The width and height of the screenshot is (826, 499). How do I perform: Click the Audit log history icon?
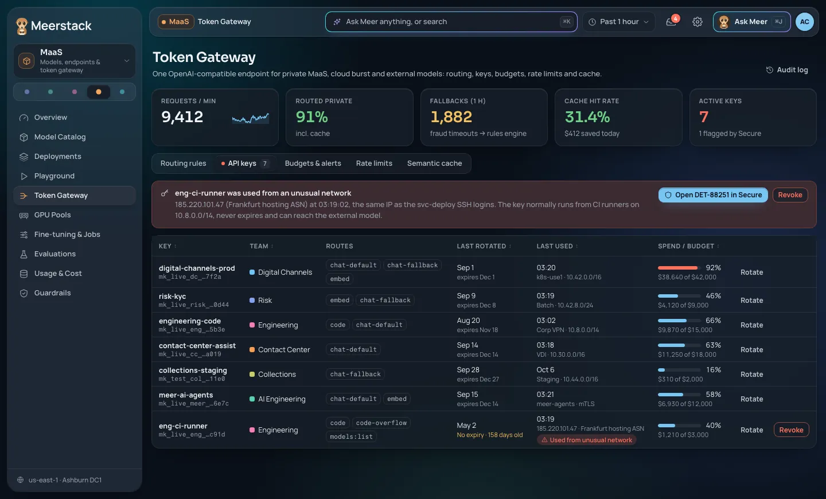770,70
